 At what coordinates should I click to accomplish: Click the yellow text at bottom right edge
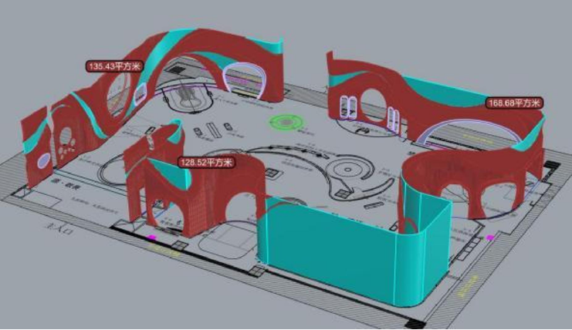(467, 286)
